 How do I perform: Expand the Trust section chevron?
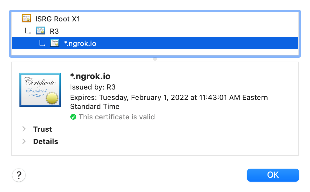coord(24,129)
